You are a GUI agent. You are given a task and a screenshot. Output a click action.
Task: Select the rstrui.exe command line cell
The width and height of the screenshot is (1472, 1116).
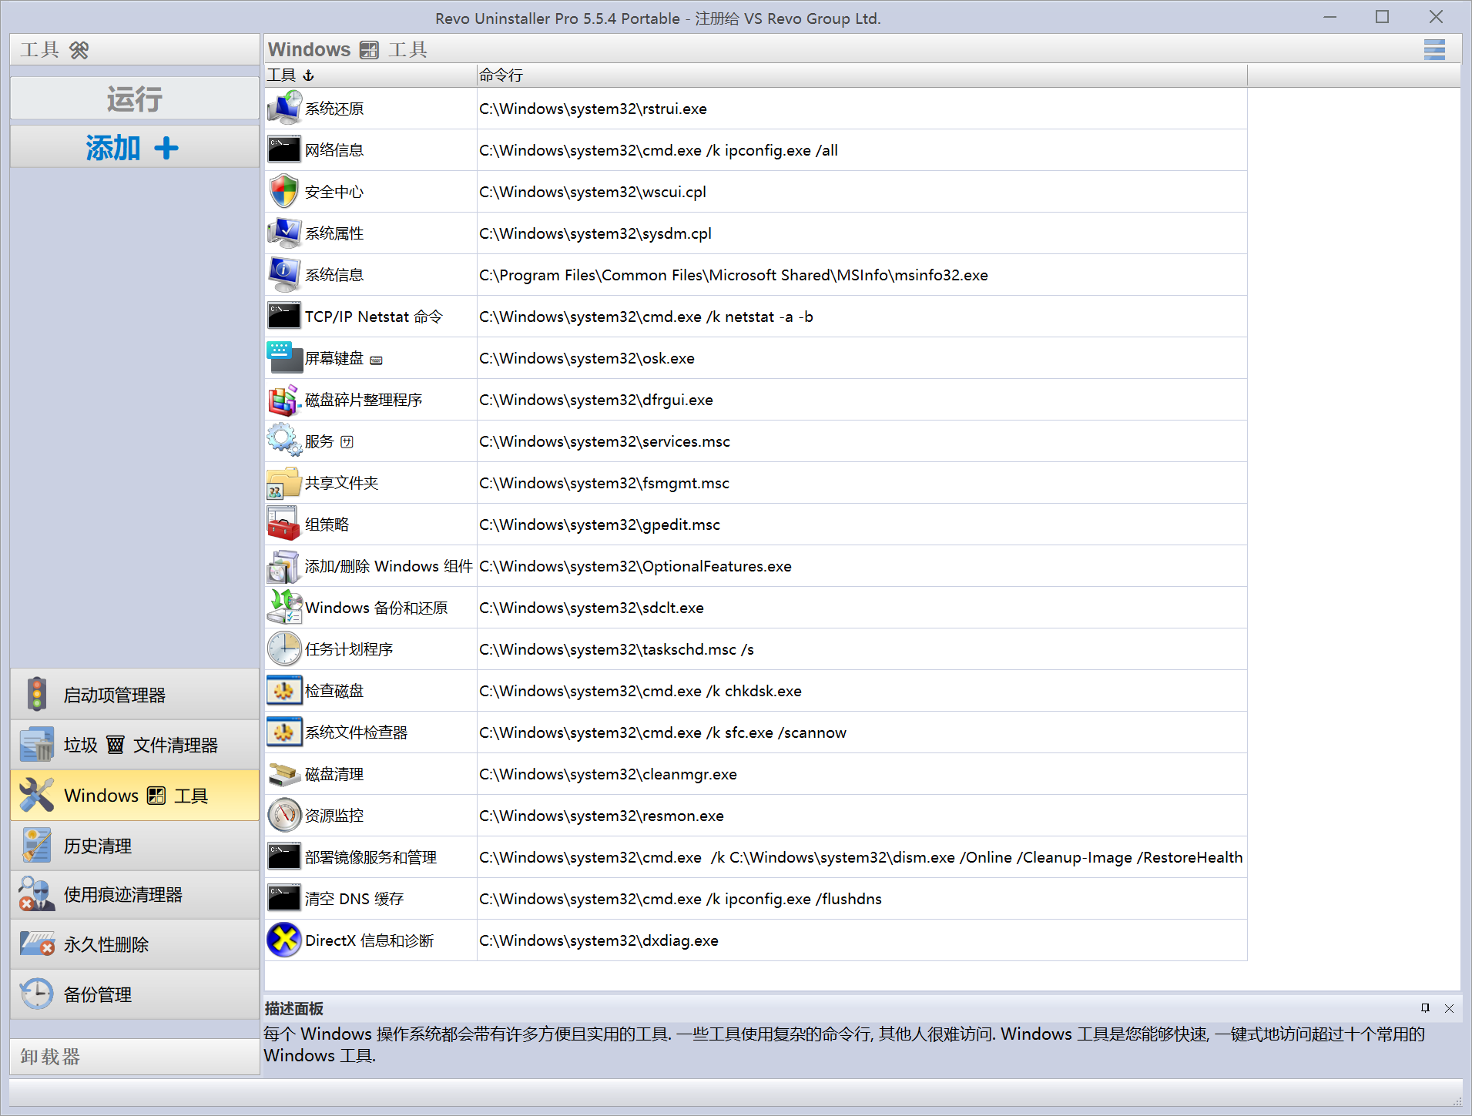tap(862, 109)
